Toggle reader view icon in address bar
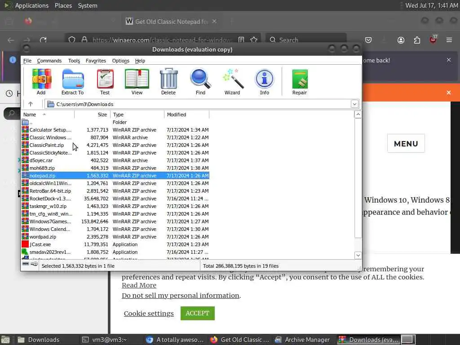 (241, 40)
